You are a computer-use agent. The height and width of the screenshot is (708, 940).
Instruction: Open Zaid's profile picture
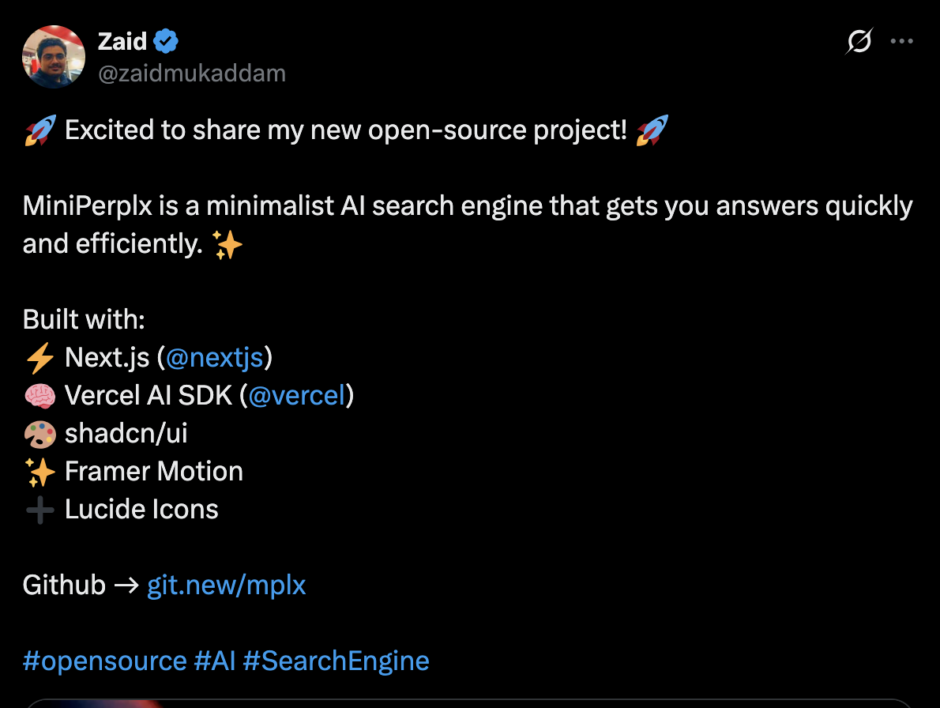pyautogui.click(x=54, y=57)
